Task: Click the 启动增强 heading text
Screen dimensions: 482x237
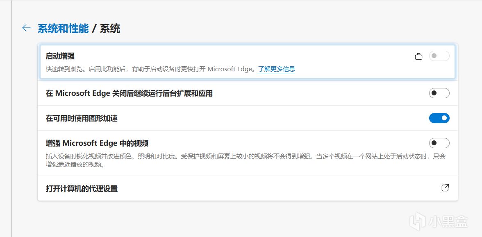Action: [x=60, y=56]
